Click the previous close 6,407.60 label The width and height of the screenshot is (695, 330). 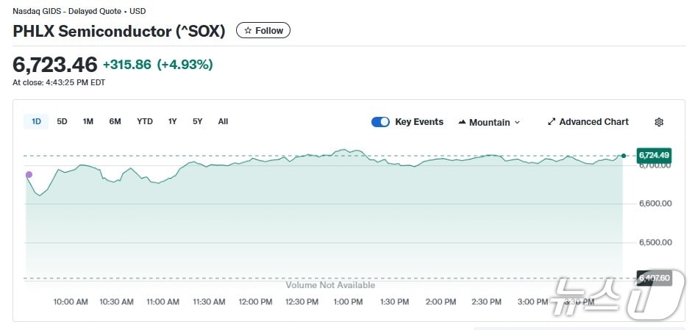pos(654,278)
